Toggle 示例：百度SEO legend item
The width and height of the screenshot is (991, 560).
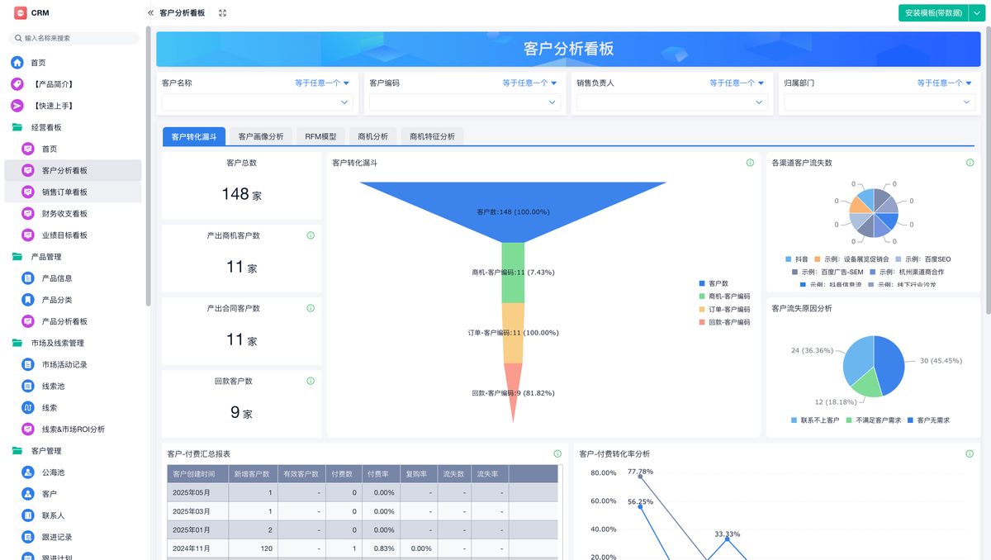[922, 259]
